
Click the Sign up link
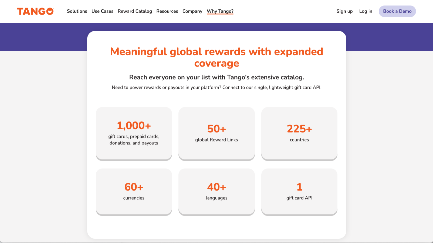344,11
